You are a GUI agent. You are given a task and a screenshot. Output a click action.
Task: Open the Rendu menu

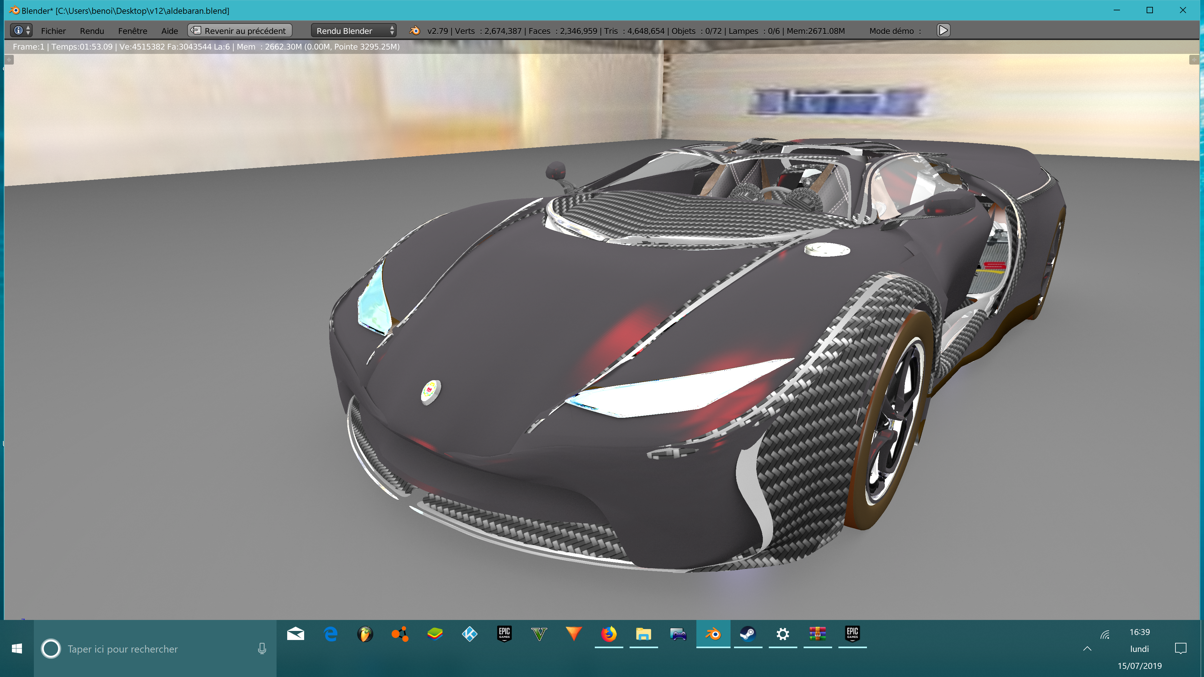coord(92,31)
